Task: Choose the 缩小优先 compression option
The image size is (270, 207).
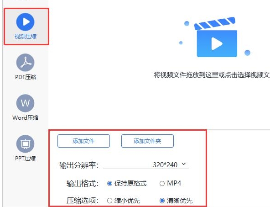Action: point(109,201)
